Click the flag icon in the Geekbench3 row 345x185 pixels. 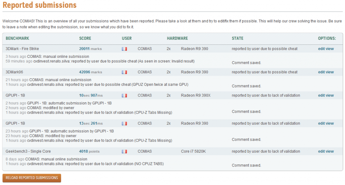[x=124, y=152]
